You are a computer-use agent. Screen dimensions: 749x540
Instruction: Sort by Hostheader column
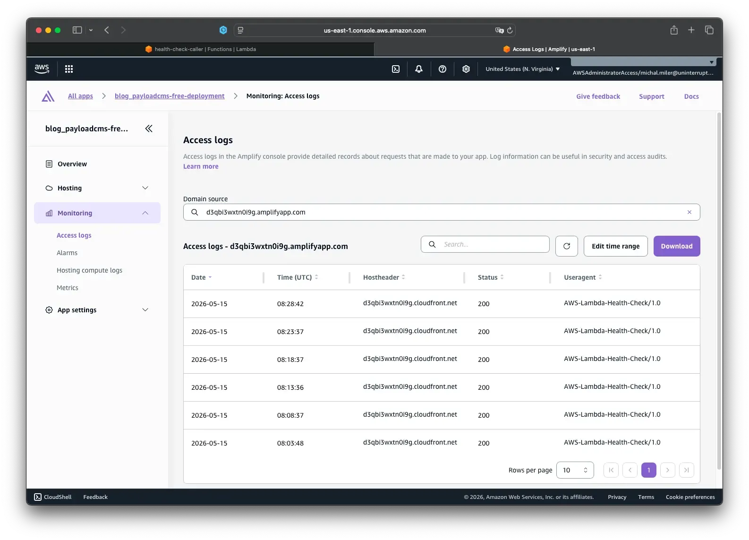coord(384,277)
